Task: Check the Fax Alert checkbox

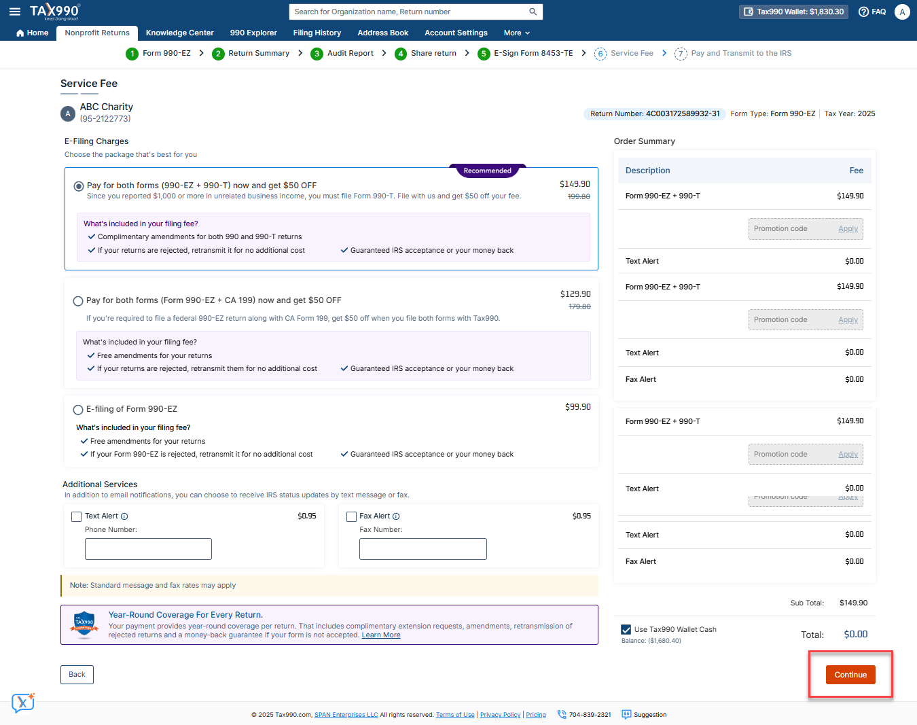Action: [x=351, y=516]
